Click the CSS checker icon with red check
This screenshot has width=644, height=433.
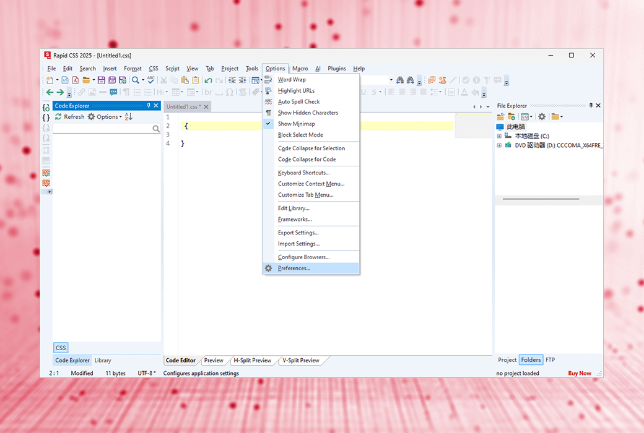coord(46,183)
